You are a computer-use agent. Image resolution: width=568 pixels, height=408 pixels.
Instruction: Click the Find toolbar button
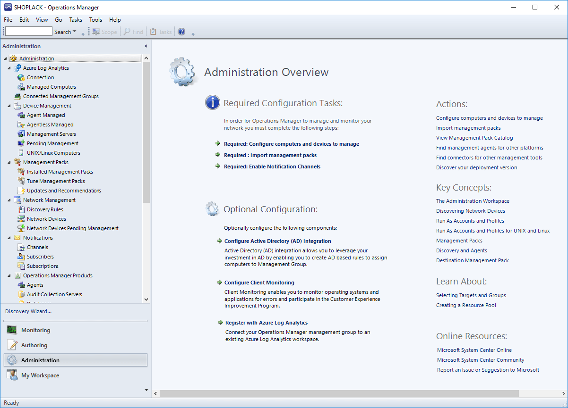[133, 32]
